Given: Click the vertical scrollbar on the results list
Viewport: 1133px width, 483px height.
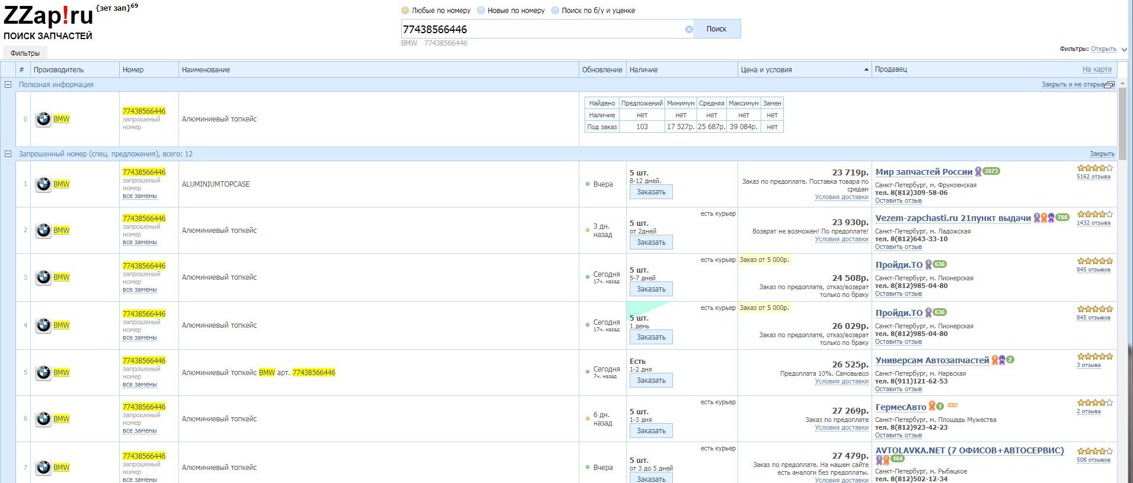Looking at the screenshot, I should click(1122, 119).
